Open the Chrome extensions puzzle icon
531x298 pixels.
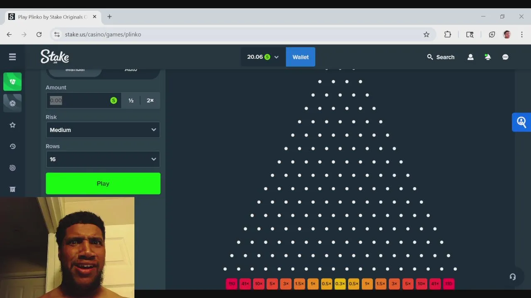tap(448, 34)
